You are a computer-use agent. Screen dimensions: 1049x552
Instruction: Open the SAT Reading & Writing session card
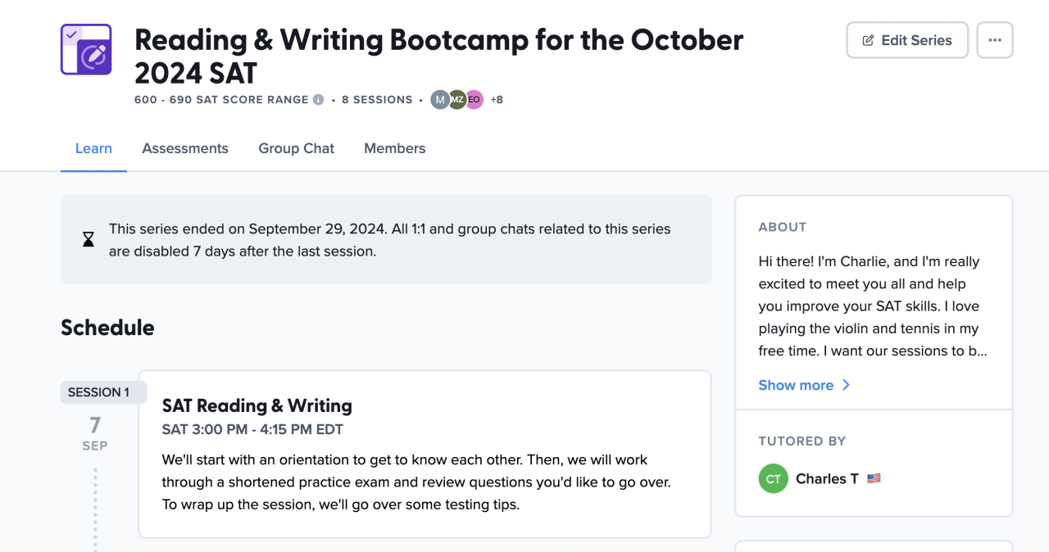tap(424, 455)
